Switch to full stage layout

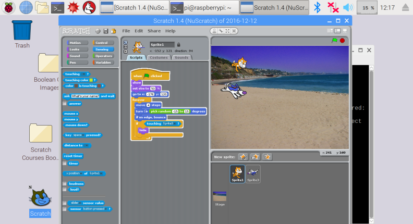tap(337, 31)
